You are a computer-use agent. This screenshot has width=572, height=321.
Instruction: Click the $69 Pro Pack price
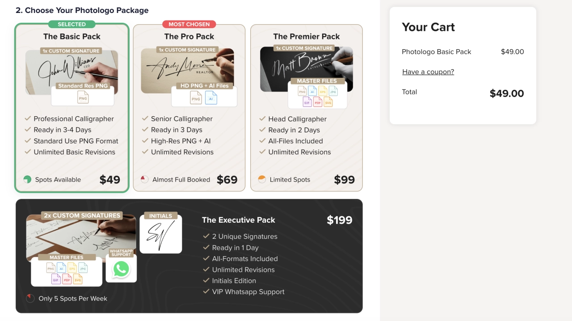227,180
